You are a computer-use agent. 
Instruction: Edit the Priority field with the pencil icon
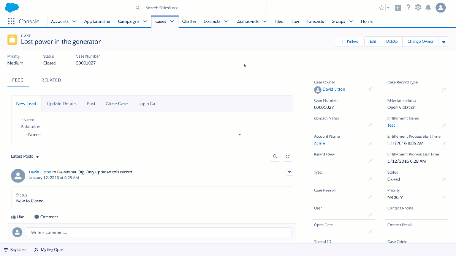tap(443, 197)
